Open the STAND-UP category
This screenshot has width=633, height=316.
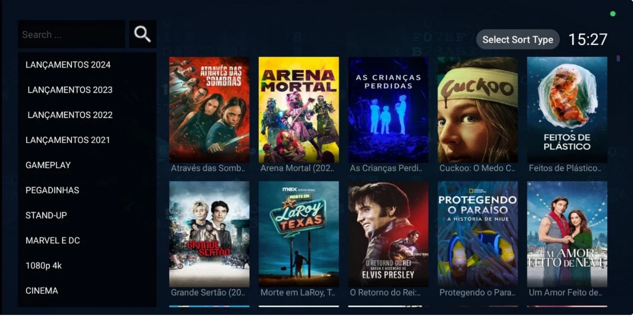tap(87, 215)
